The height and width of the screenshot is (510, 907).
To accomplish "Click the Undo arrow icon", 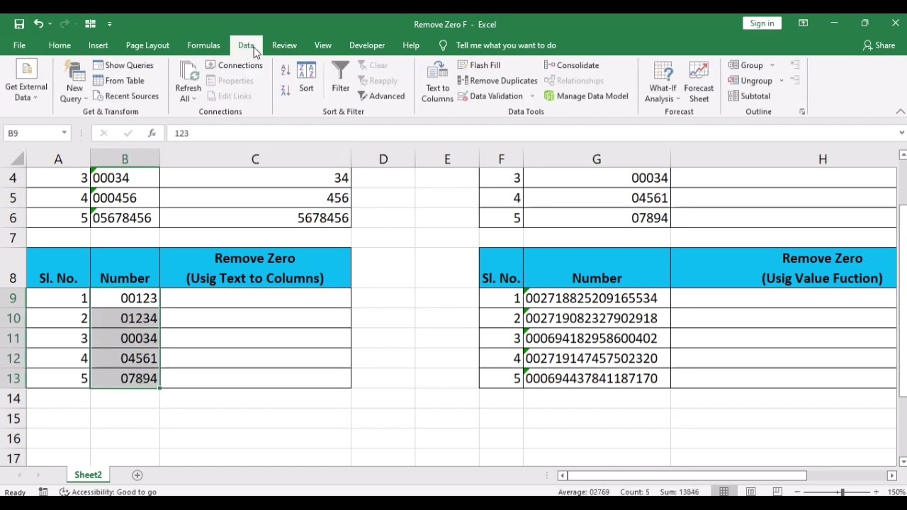I will pos(38,24).
